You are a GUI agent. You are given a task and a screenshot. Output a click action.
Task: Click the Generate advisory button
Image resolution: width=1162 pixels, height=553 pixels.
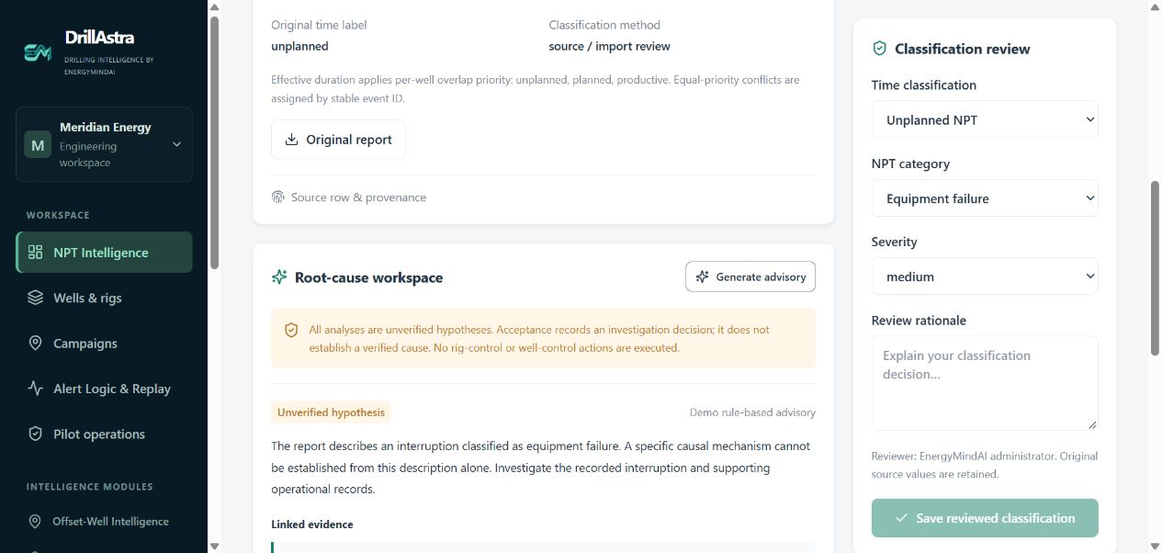click(750, 277)
